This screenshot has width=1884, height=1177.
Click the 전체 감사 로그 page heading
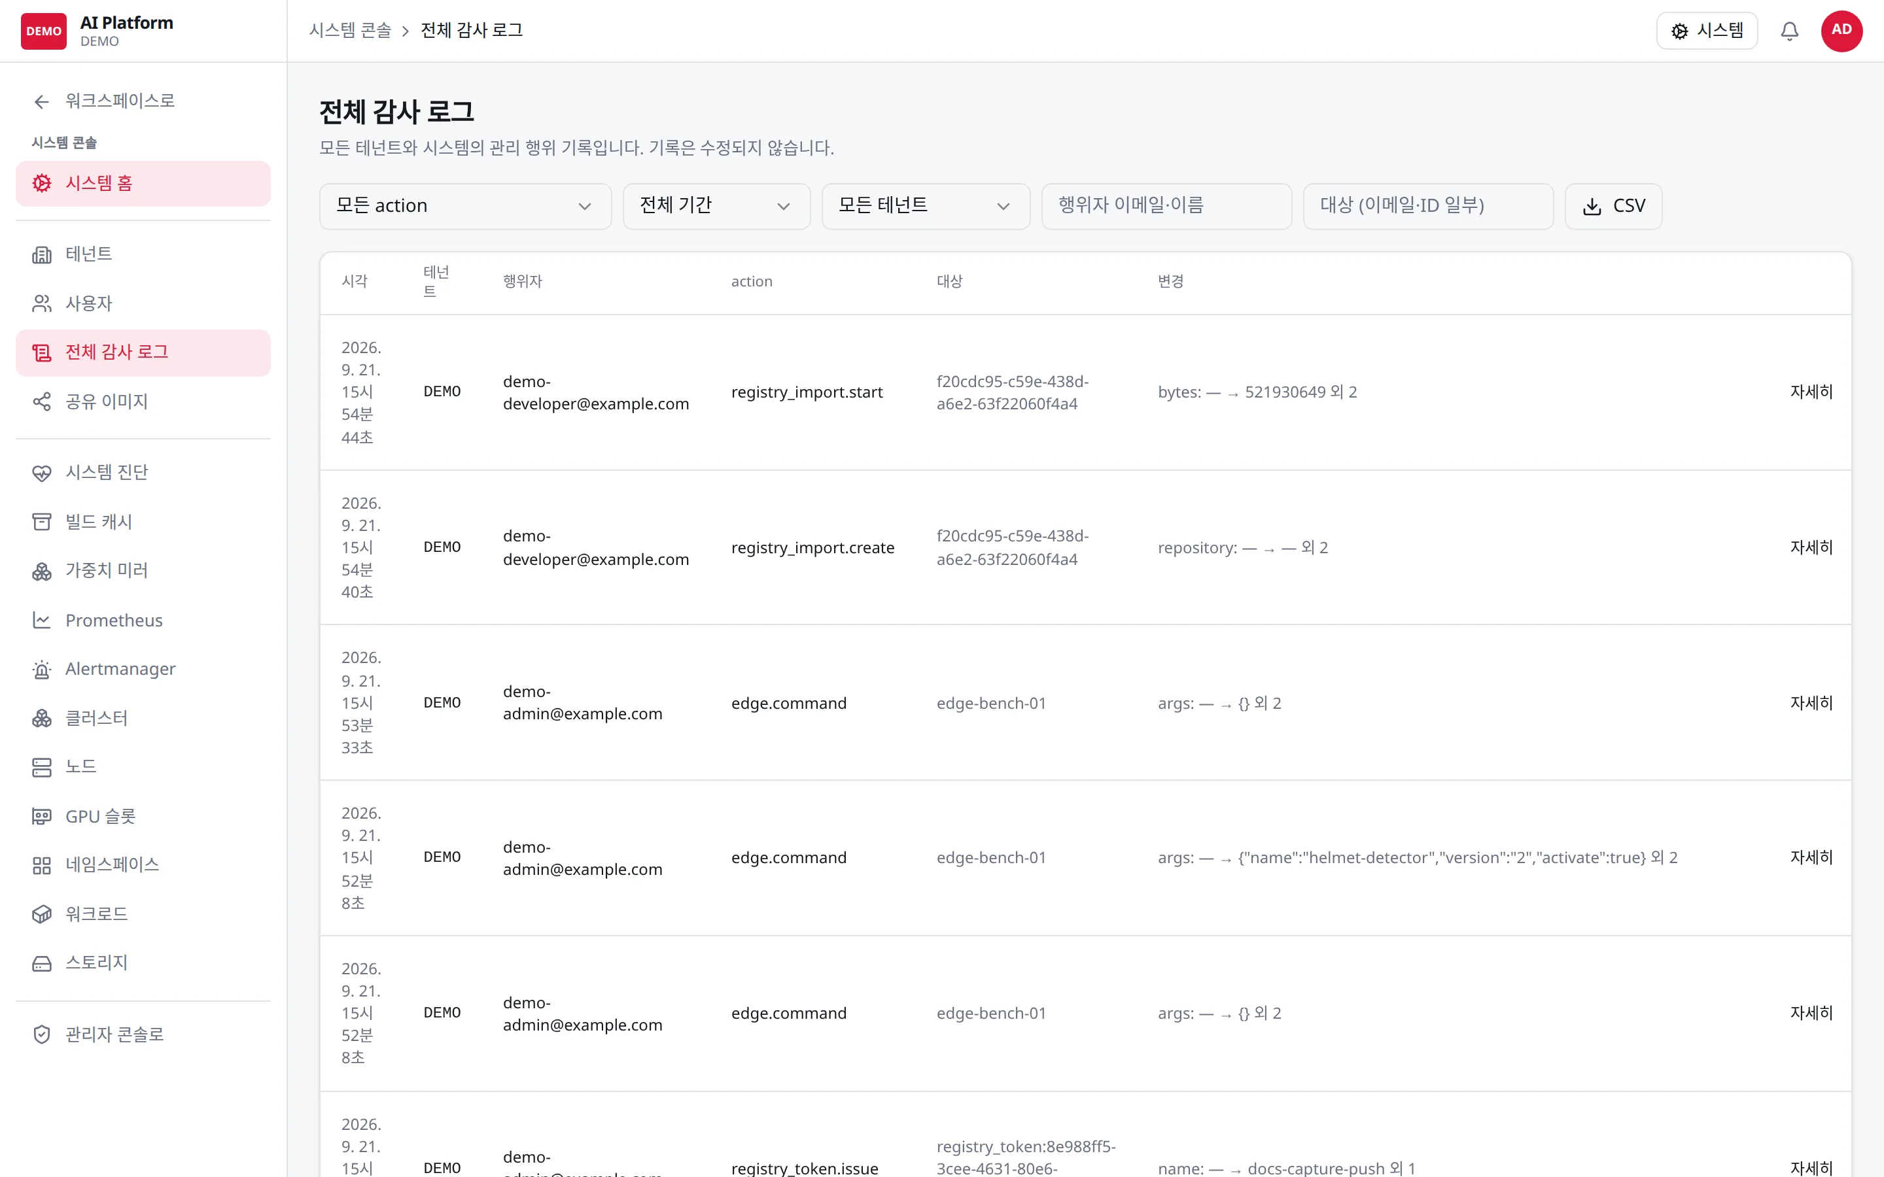click(x=396, y=112)
